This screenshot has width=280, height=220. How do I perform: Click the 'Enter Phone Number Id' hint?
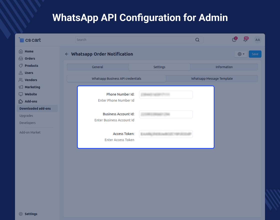pos(116,100)
